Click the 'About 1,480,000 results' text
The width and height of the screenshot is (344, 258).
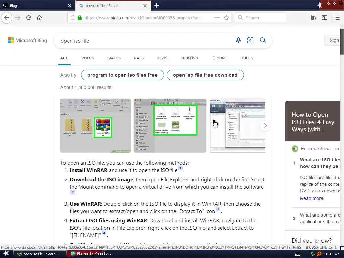point(86,87)
